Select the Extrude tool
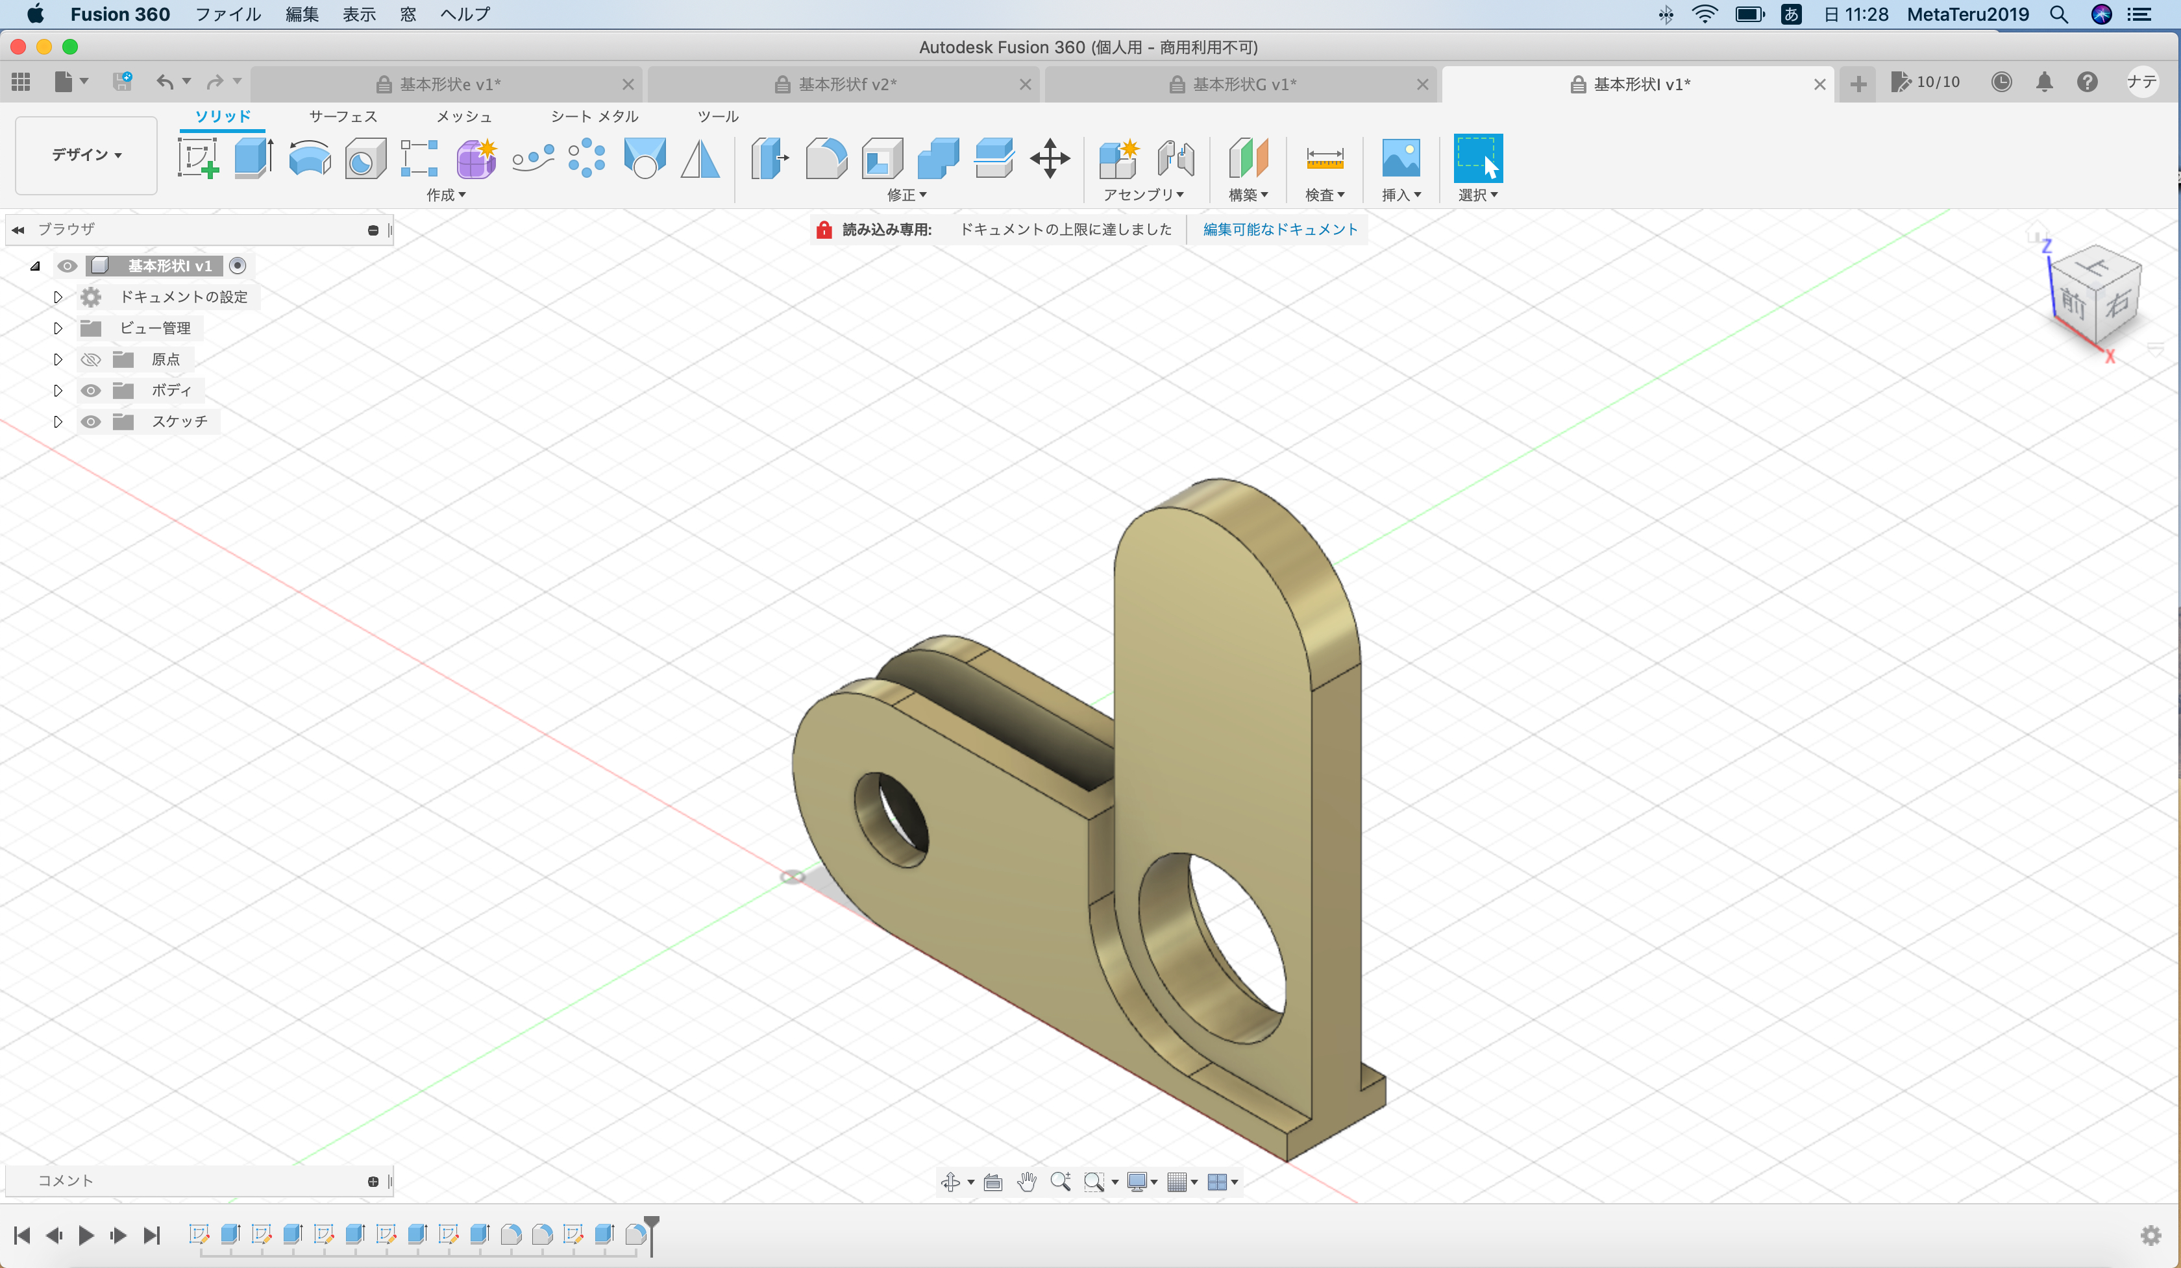Image resolution: width=2181 pixels, height=1268 pixels. (254, 158)
